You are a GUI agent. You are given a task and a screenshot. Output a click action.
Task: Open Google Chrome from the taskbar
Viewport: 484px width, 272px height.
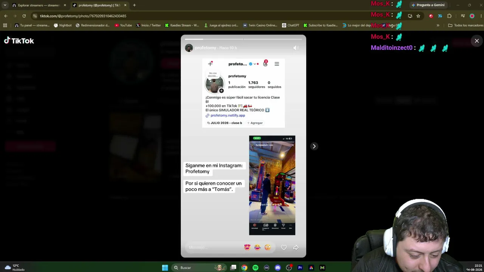(244, 268)
